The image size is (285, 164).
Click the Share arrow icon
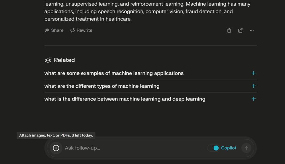[47, 30]
